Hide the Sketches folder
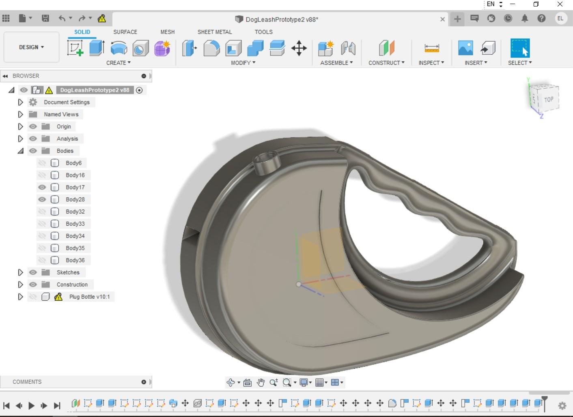Screen dimensions: 573x417 tap(33, 272)
